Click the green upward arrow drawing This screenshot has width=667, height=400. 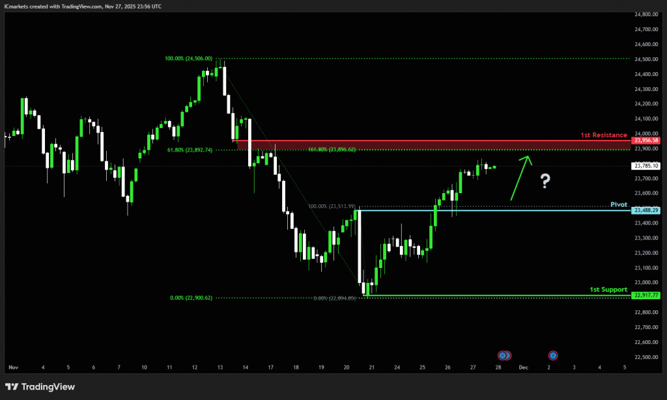point(520,177)
